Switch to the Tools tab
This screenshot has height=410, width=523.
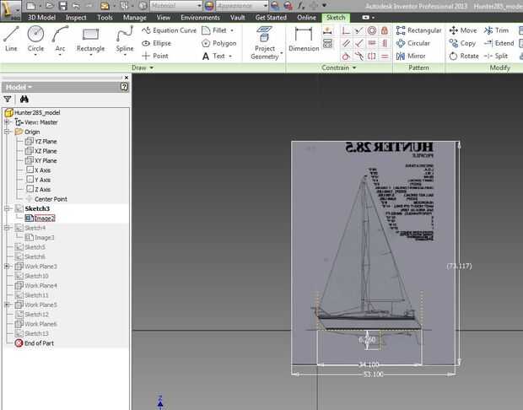[105, 18]
